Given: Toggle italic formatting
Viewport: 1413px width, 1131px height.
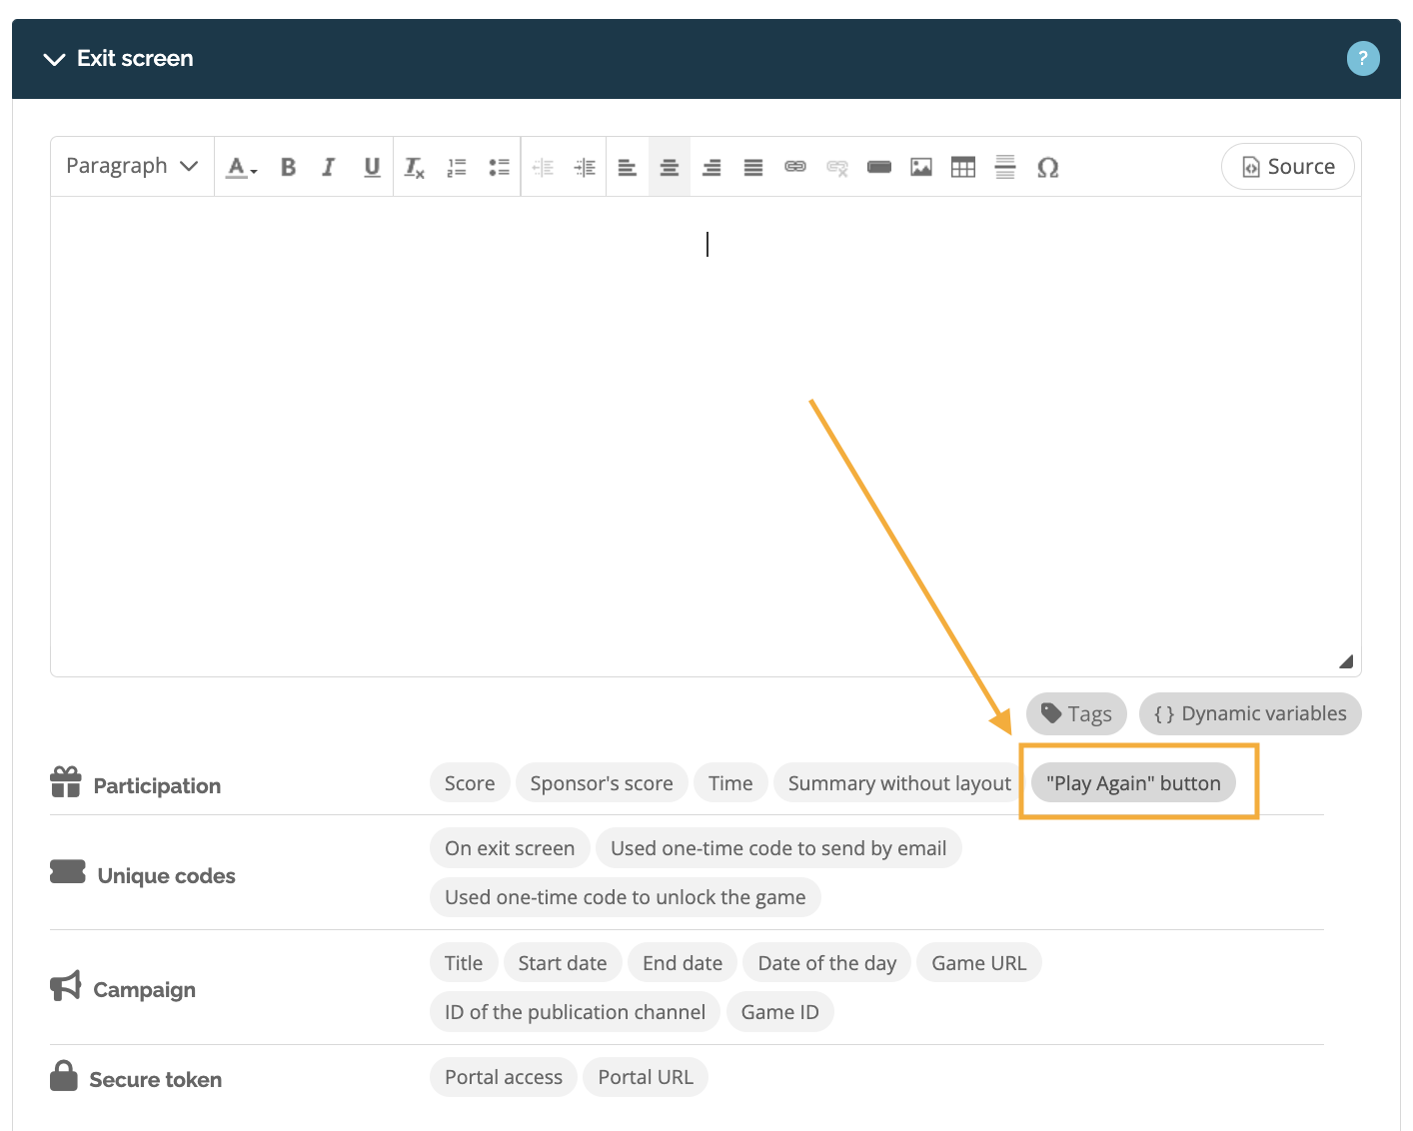Looking at the screenshot, I should click(x=329, y=167).
